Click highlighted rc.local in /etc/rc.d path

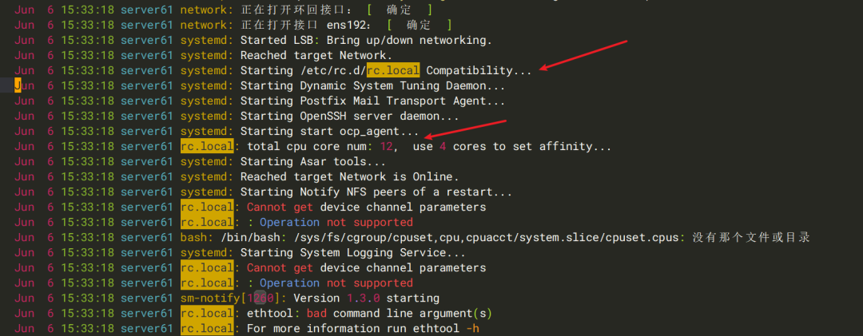[393, 70]
